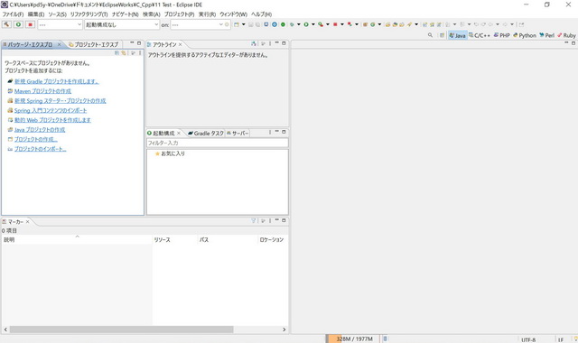Image resolution: width=578 pixels, height=343 pixels.
Task: Expand the Coverage toolbar dropdown arrow
Action: click(x=327, y=24)
